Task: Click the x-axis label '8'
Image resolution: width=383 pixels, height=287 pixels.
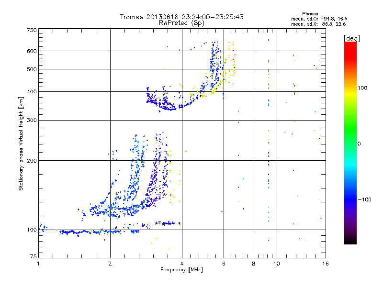Action: tap(254, 264)
